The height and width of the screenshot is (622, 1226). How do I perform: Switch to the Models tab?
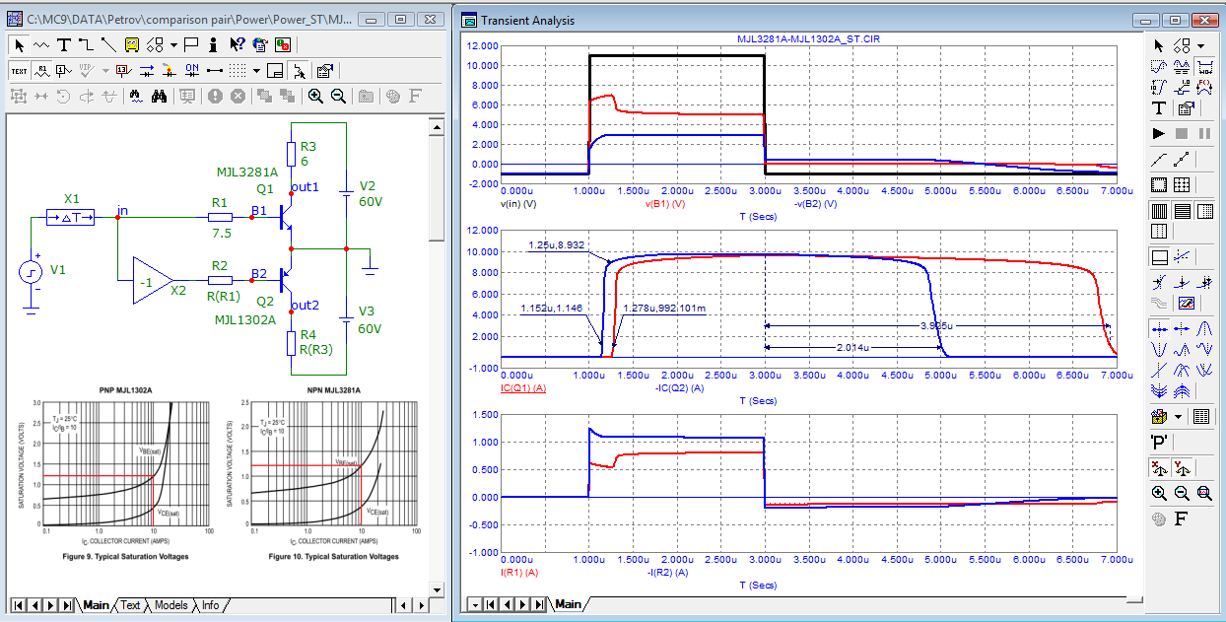pyautogui.click(x=170, y=604)
